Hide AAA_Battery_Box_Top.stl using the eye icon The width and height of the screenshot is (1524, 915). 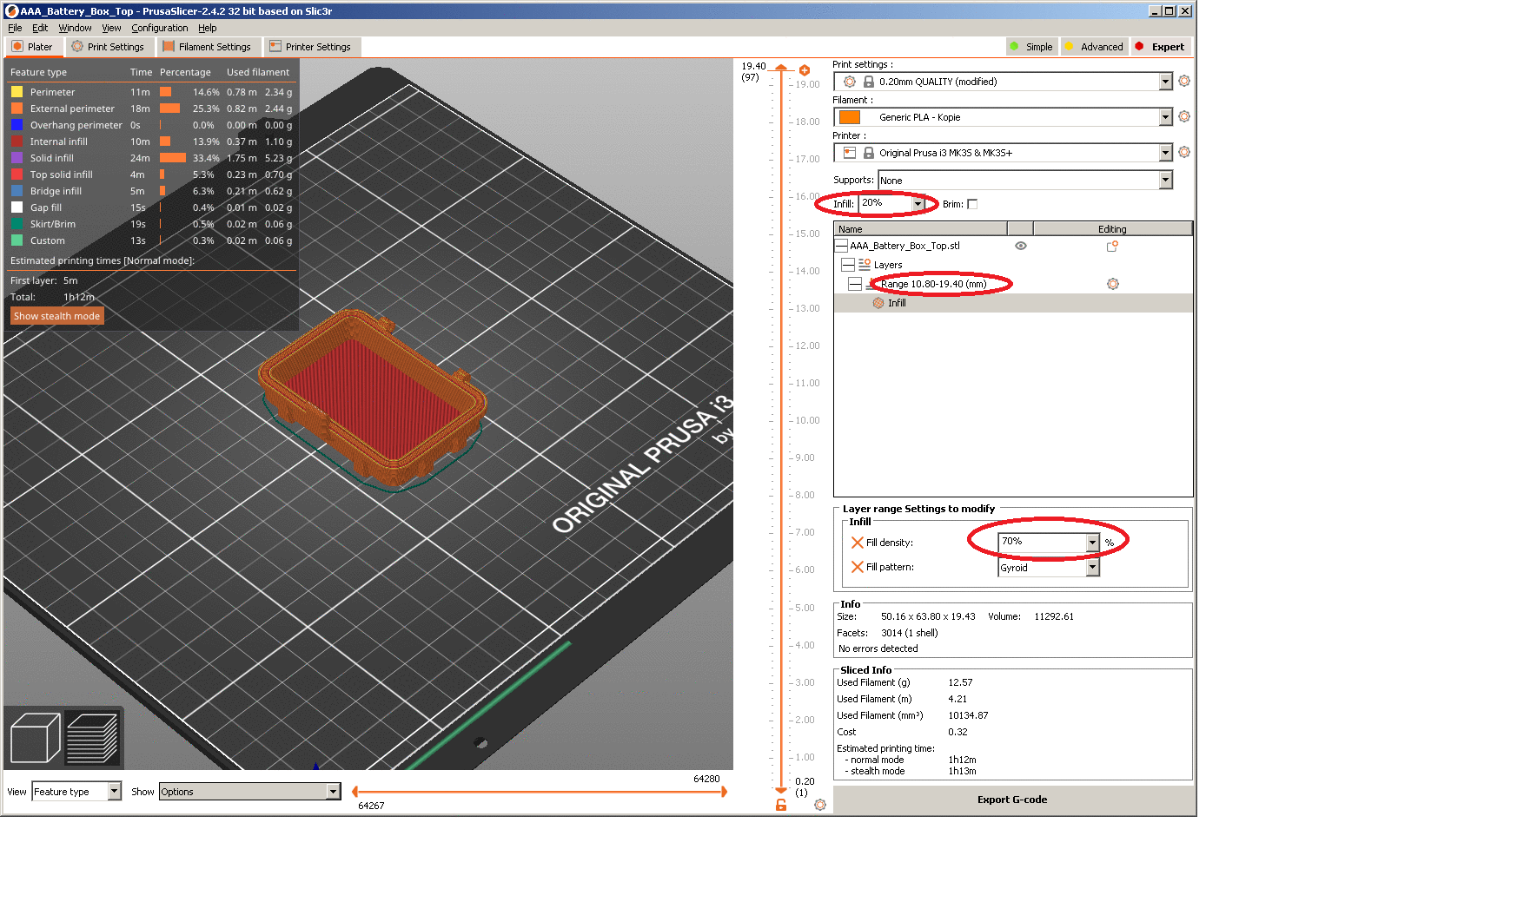[x=1021, y=247]
